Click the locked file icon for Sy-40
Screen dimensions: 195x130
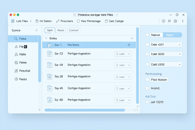[x=50, y=100]
